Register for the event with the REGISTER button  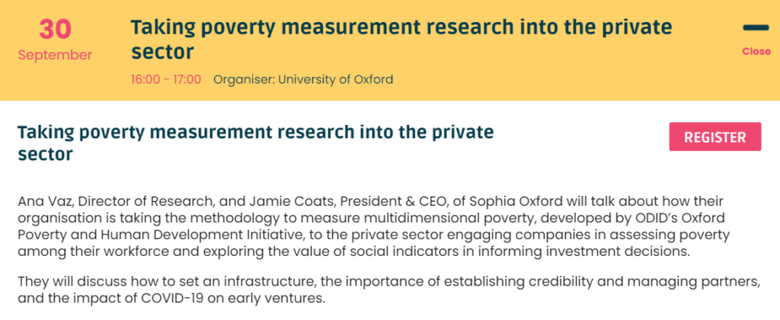(714, 137)
